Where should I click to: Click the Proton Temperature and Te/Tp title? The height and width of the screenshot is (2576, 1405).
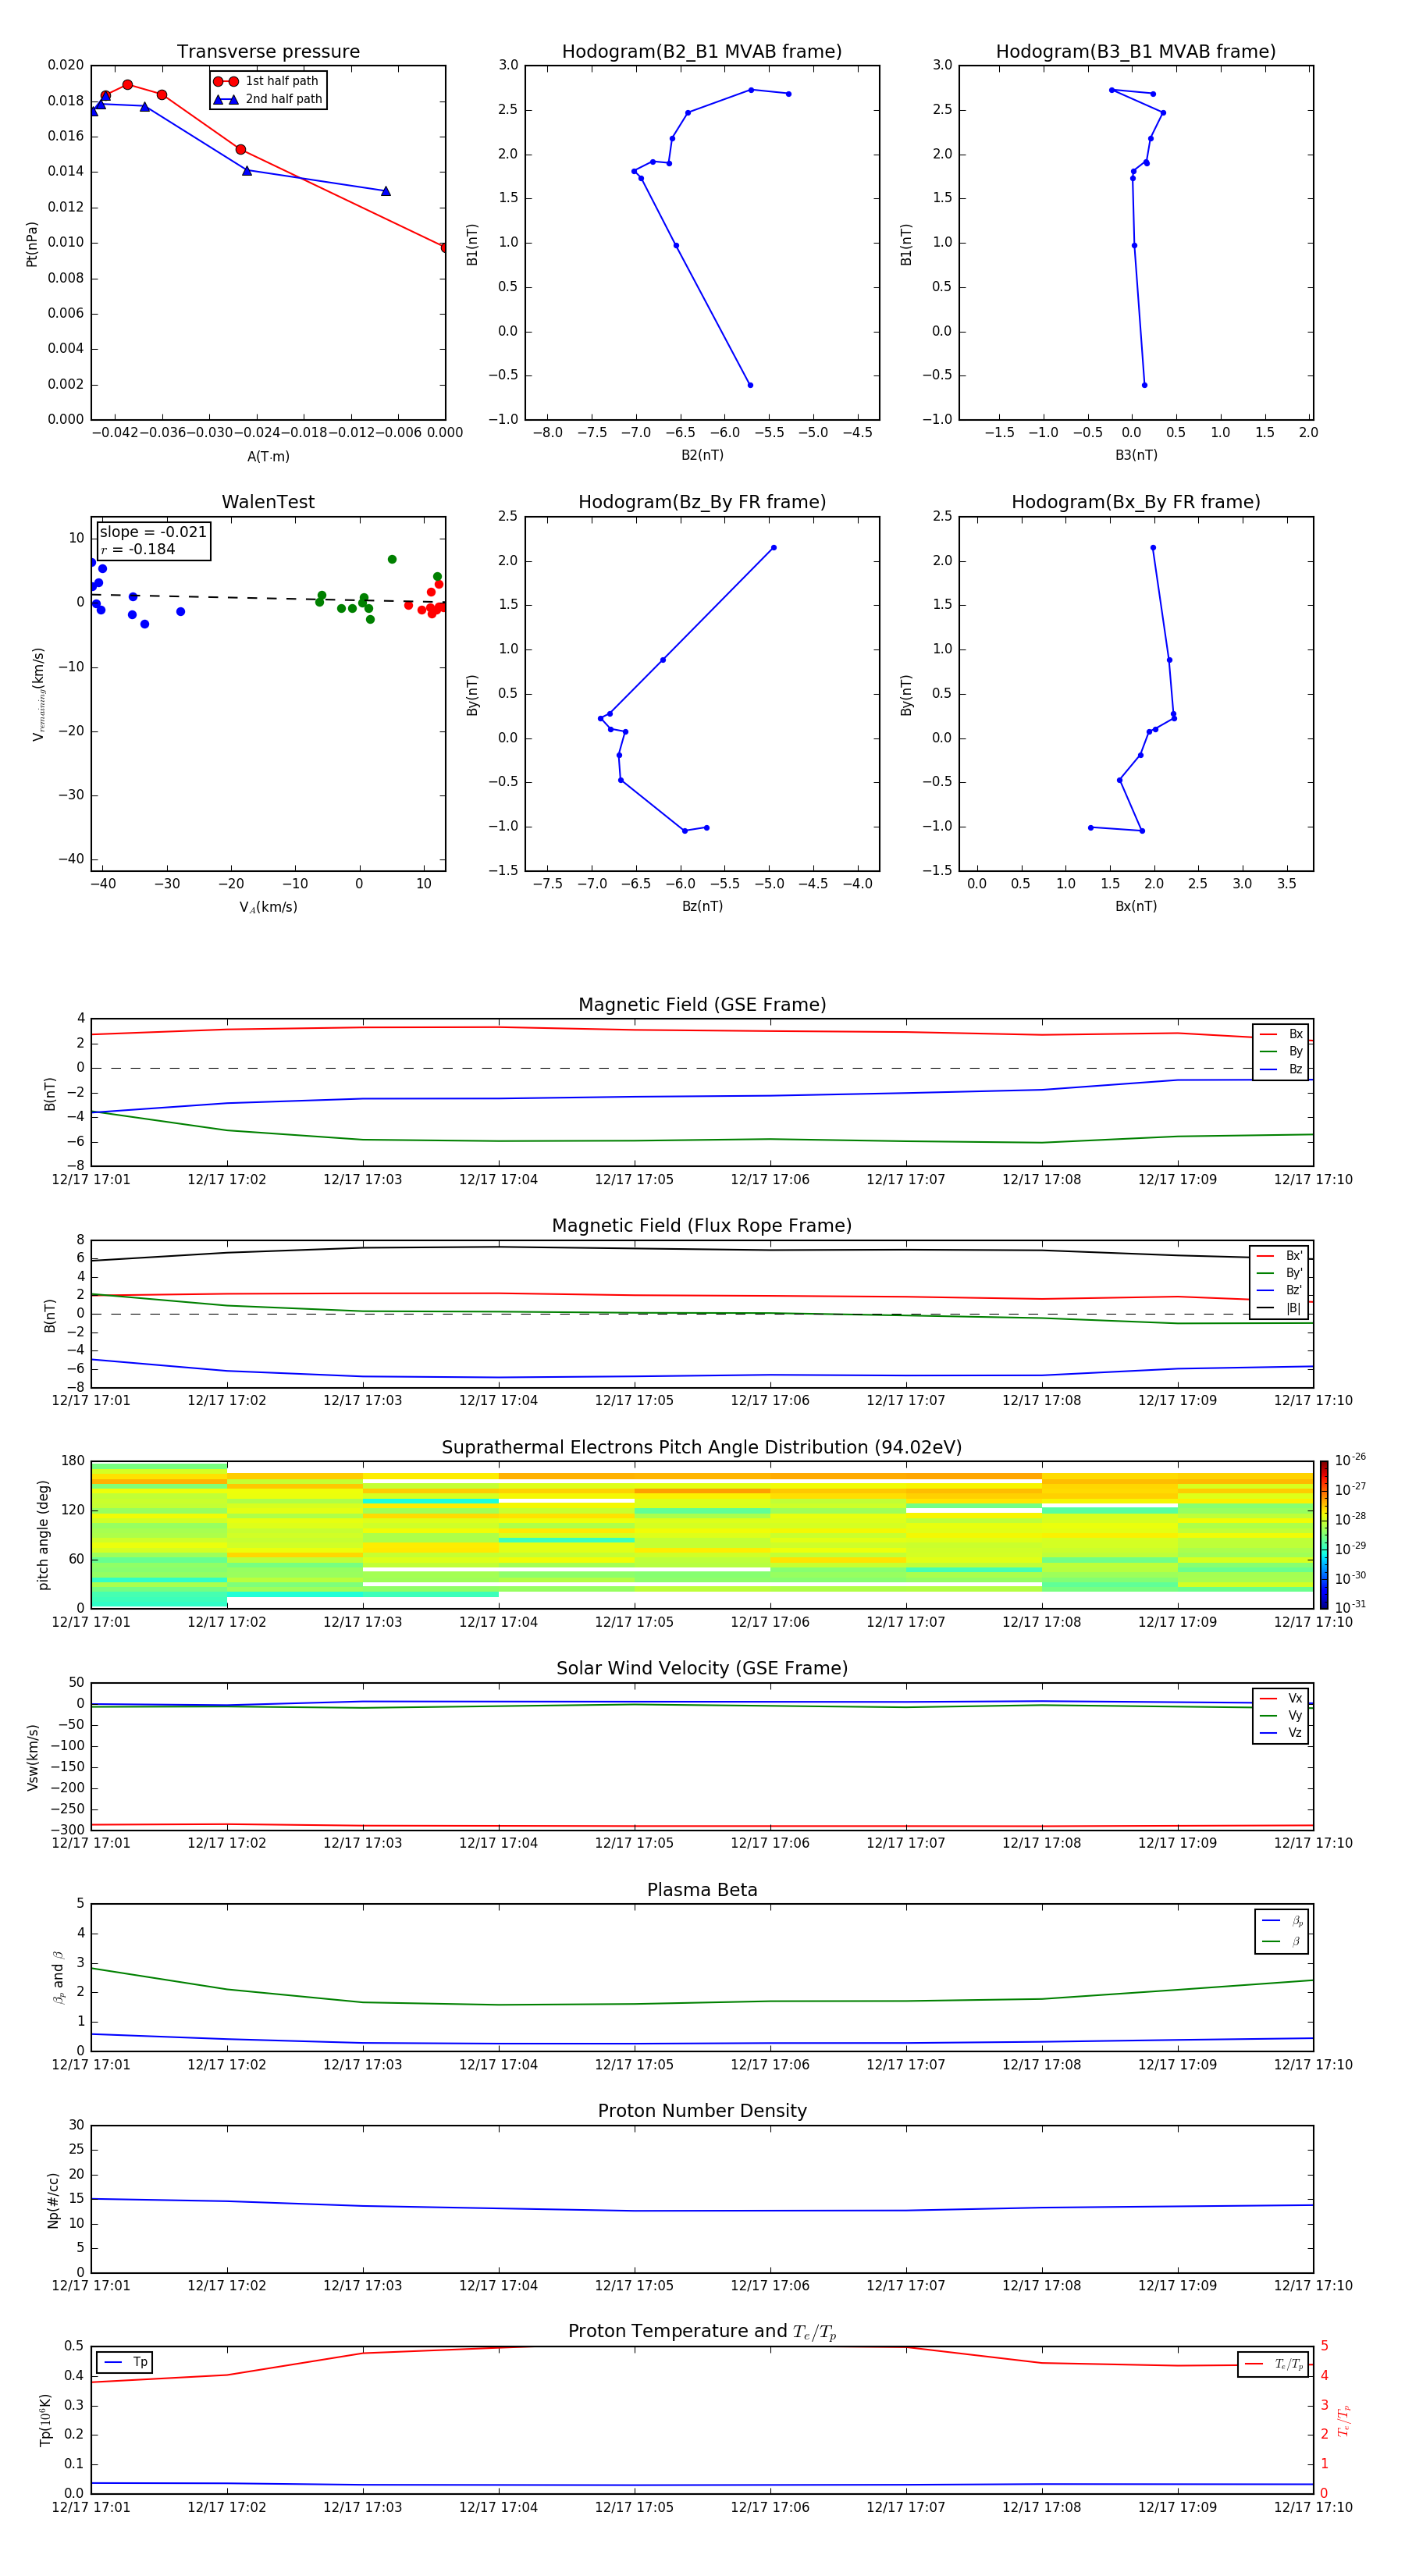[x=702, y=2332]
